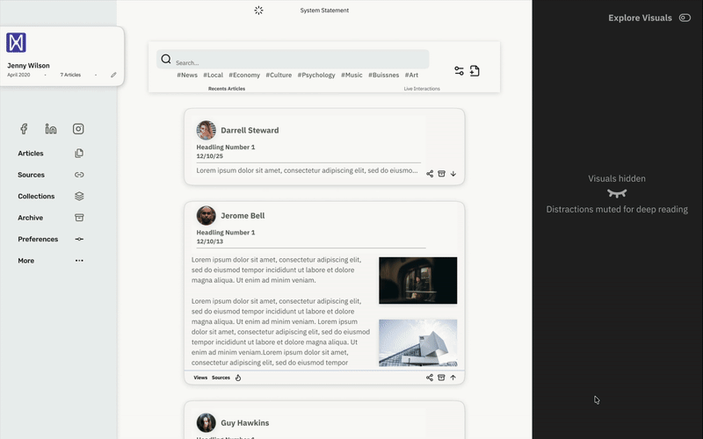Collapse Jerome Bell's article with up arrow

pos(453,378)
